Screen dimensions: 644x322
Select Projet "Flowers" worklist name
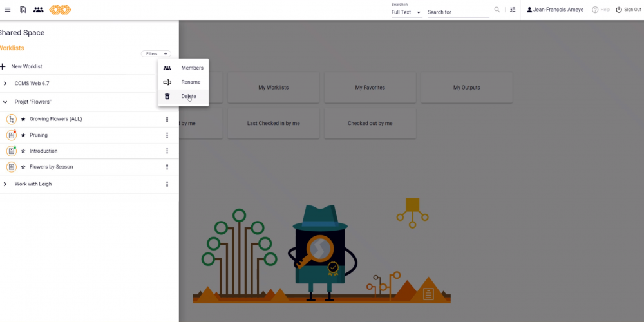(33, 102)
